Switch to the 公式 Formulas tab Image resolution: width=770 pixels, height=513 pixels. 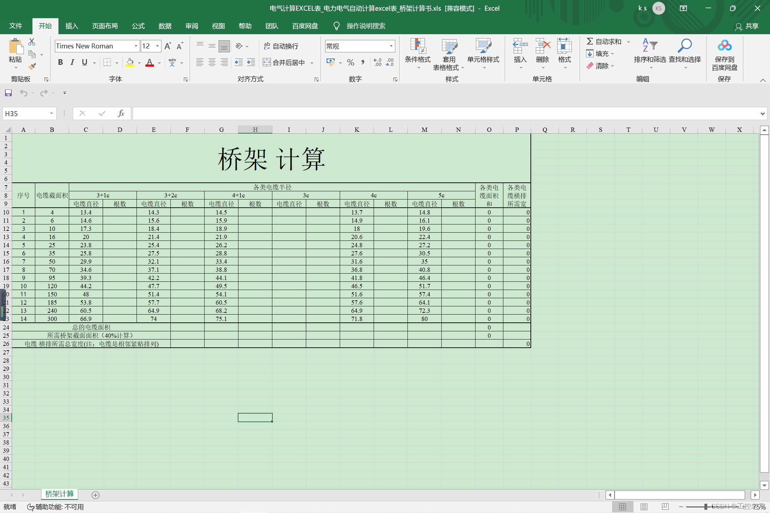pyautogui.click(x=139, y=26)
